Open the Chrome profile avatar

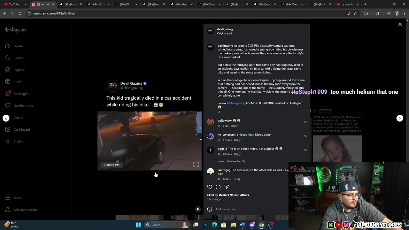397,13
